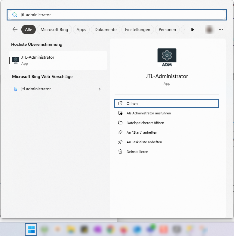Choose the Microsoft Bing filter tab
This screenshot has width=234, height=236.
[x=54, y=29]
